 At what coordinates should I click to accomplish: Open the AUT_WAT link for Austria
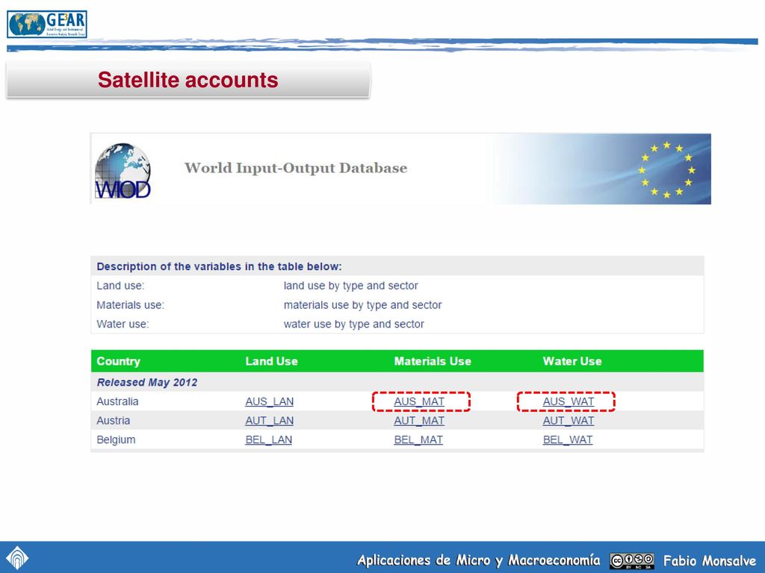[x=569, y=421]
